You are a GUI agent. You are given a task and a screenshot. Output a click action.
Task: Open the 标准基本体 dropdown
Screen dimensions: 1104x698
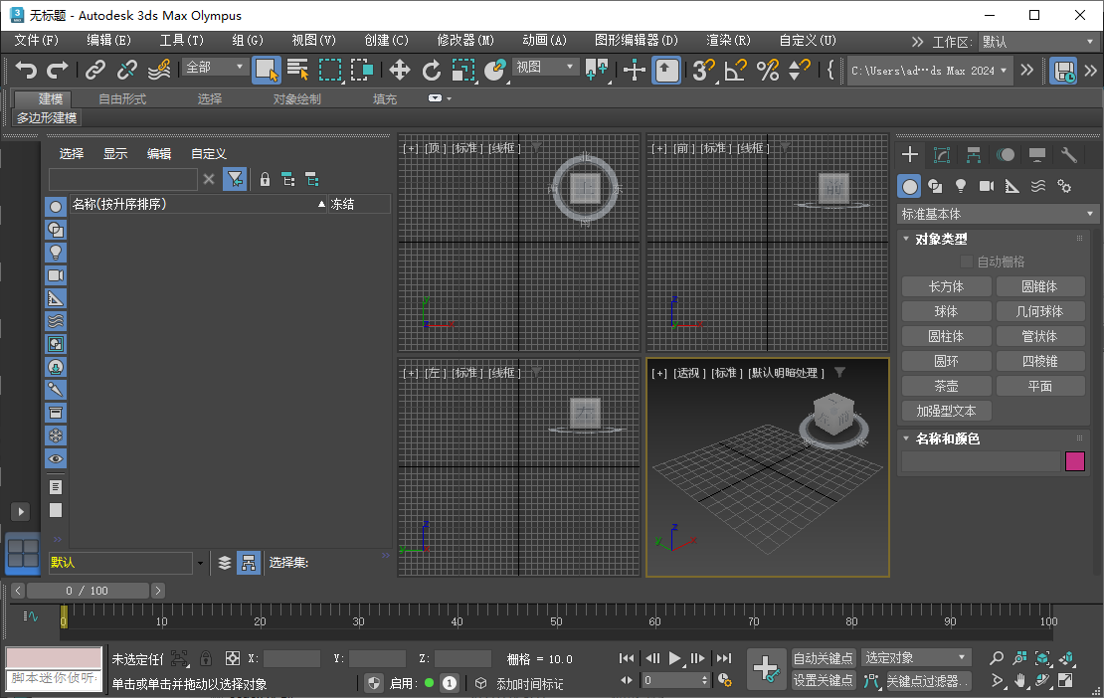(998, 214)
